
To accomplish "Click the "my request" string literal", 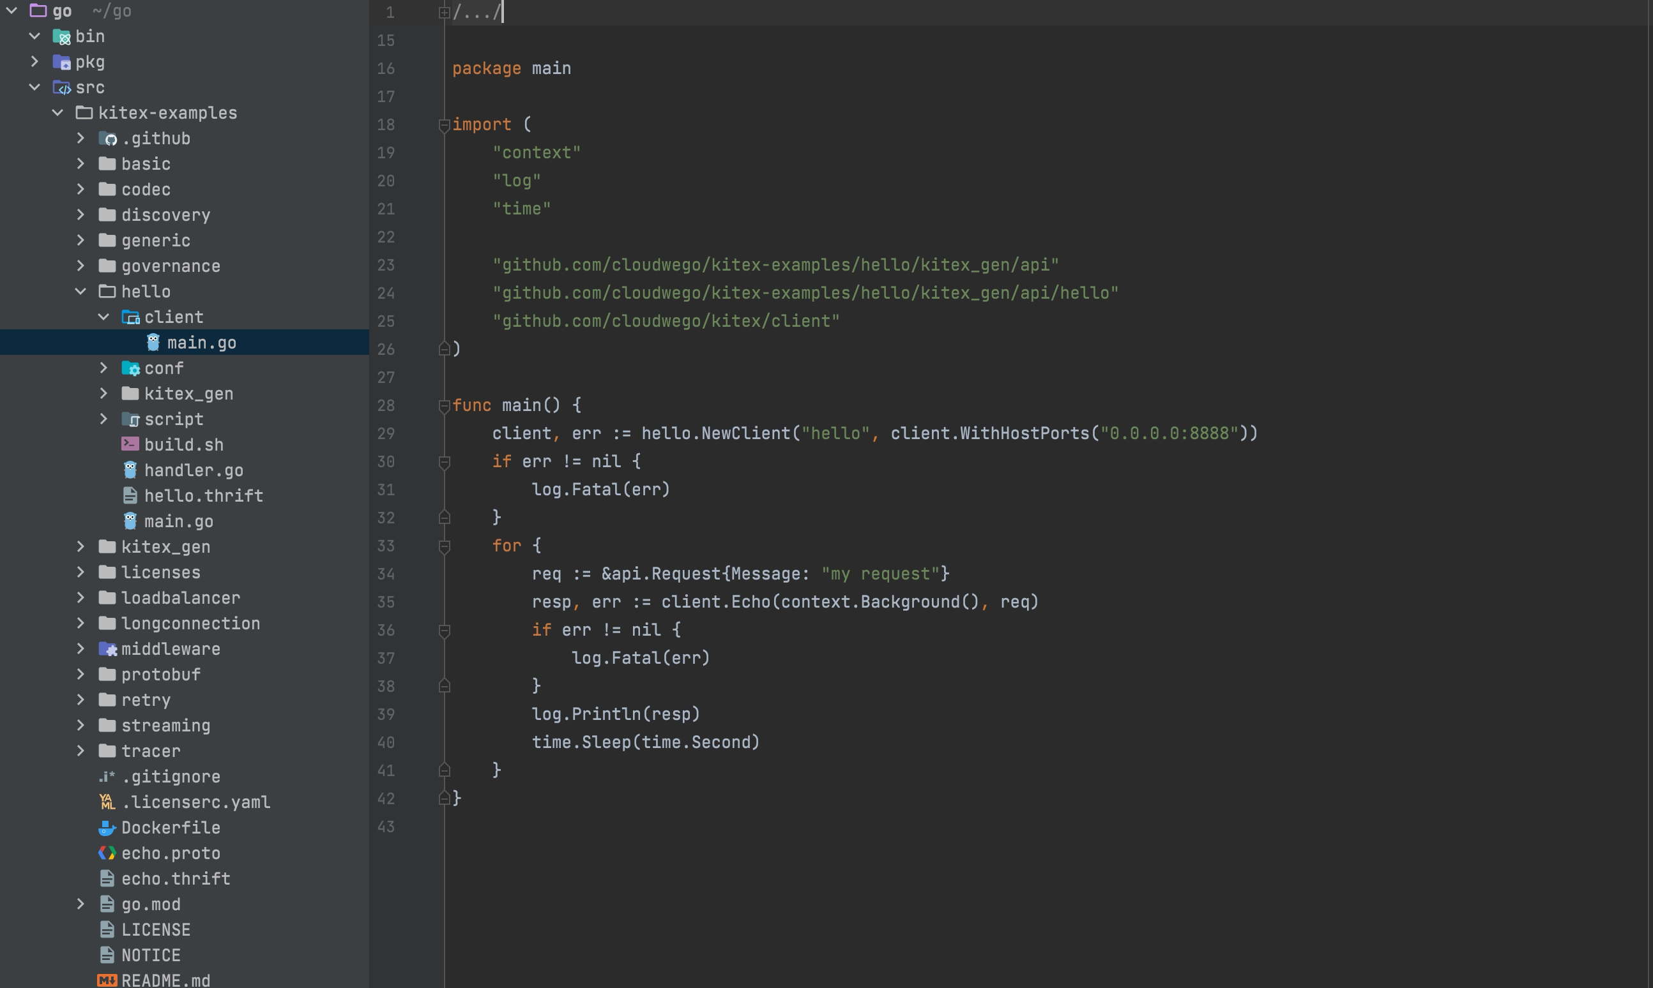I will [880, 574].
